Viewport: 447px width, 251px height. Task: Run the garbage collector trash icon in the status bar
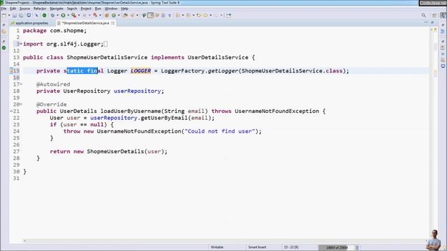click(357, 248)
